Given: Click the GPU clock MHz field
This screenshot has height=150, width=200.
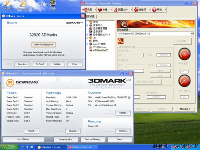Looking at the screenshot, I should pyautogui.click(x=164, y=55).
